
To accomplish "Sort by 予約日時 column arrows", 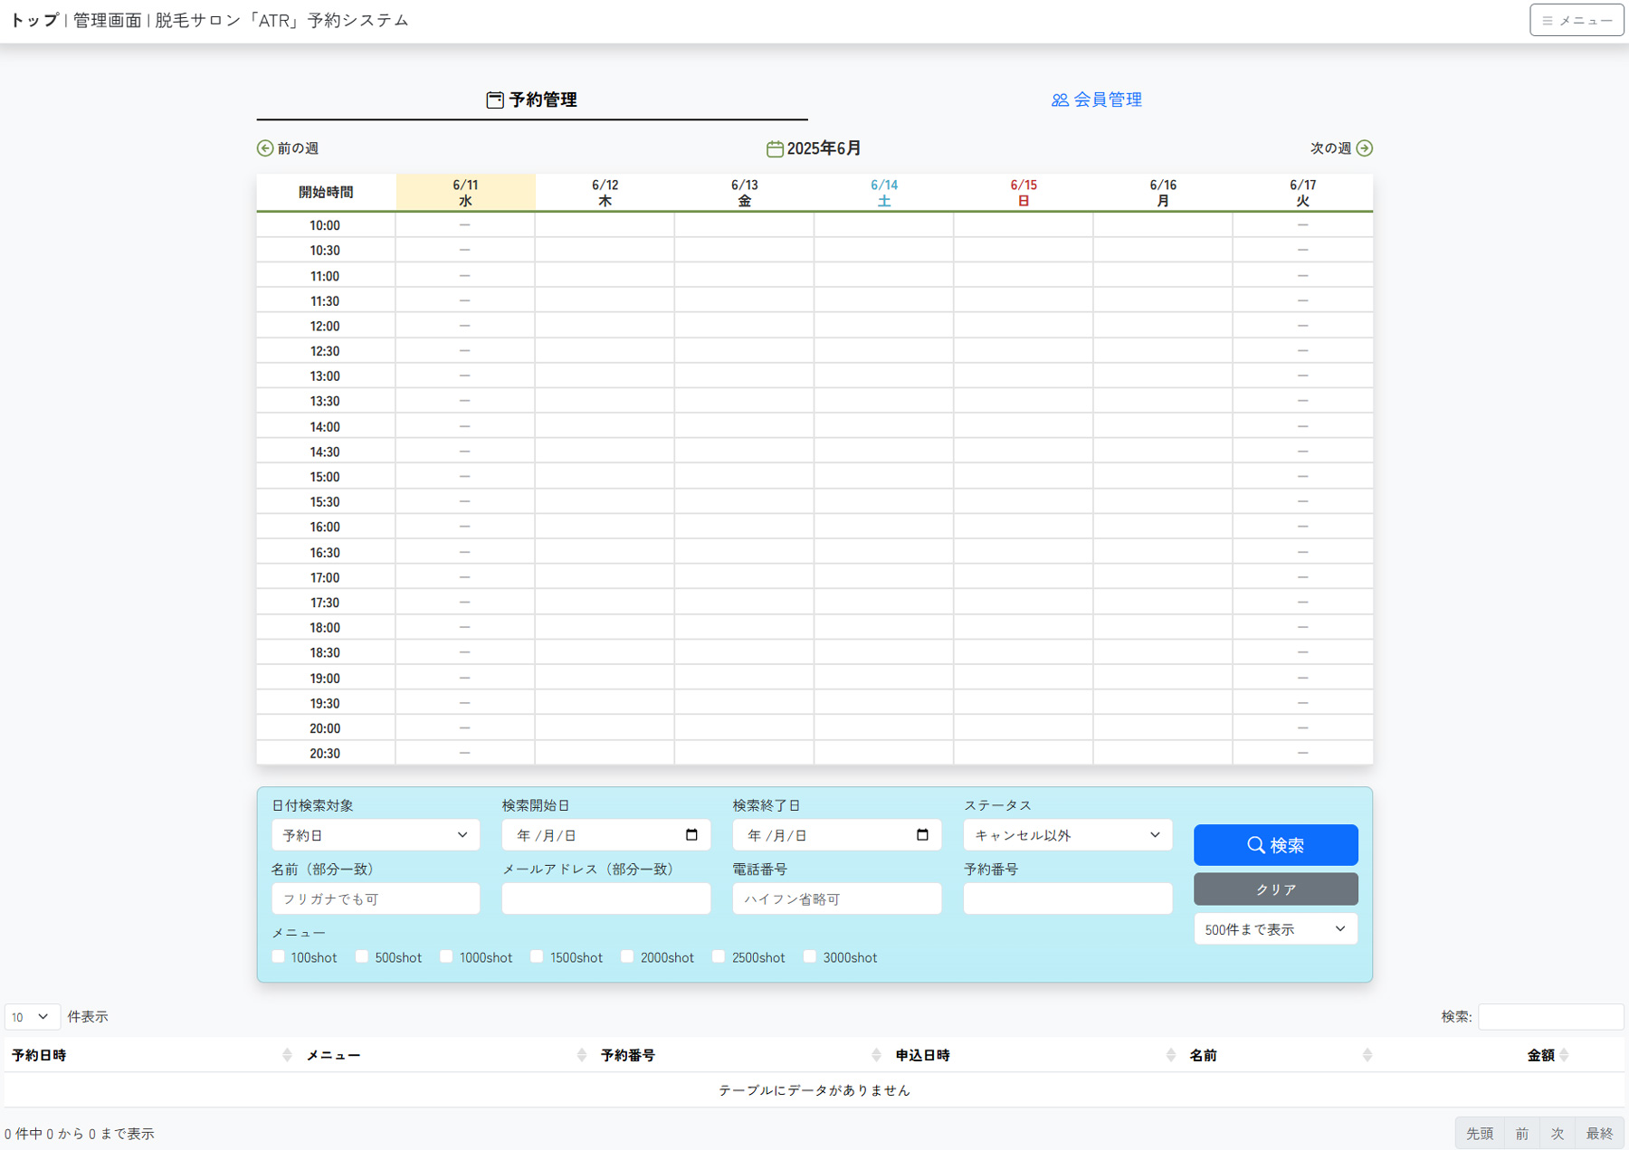I will [x=287, y=1055].
